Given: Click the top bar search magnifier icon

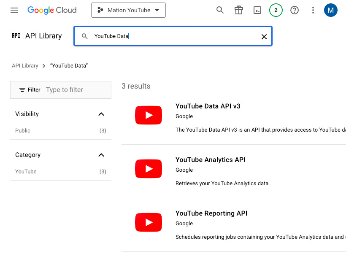Looking at the screenshot, I should tap(220, 10).
